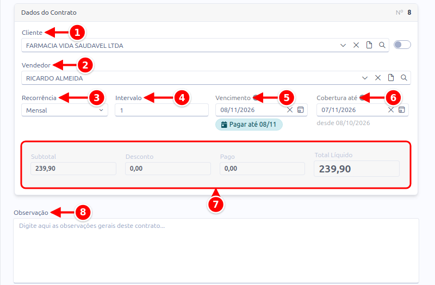The image size is (435, 285).
Task: Toggle the switch next to Cliente field
Action: [x=402, y=45]
